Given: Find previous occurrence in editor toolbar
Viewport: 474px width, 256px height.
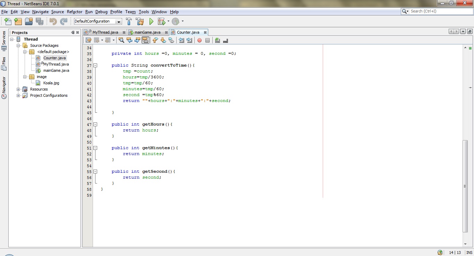Looking at the screenshot, I should 129,40.
